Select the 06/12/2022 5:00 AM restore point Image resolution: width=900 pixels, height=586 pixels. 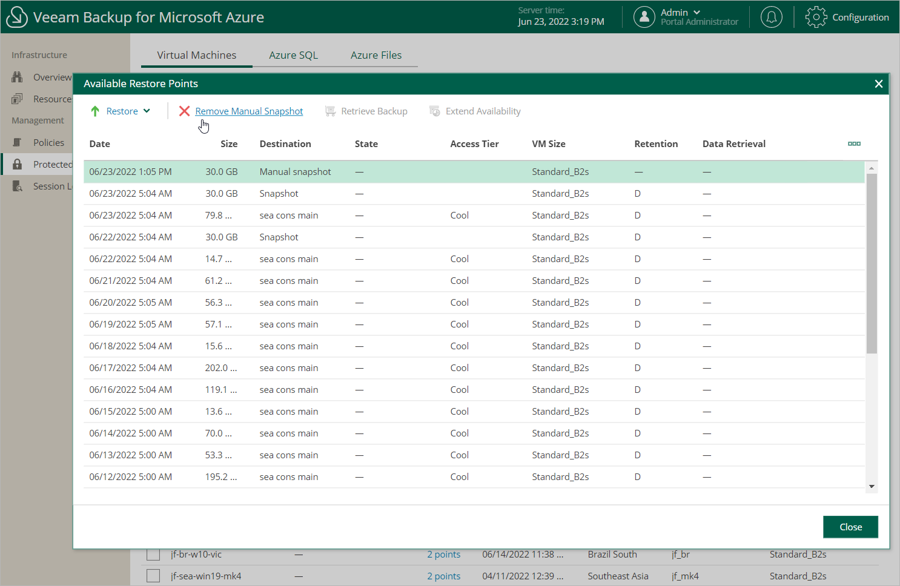[x=474, y=477]
